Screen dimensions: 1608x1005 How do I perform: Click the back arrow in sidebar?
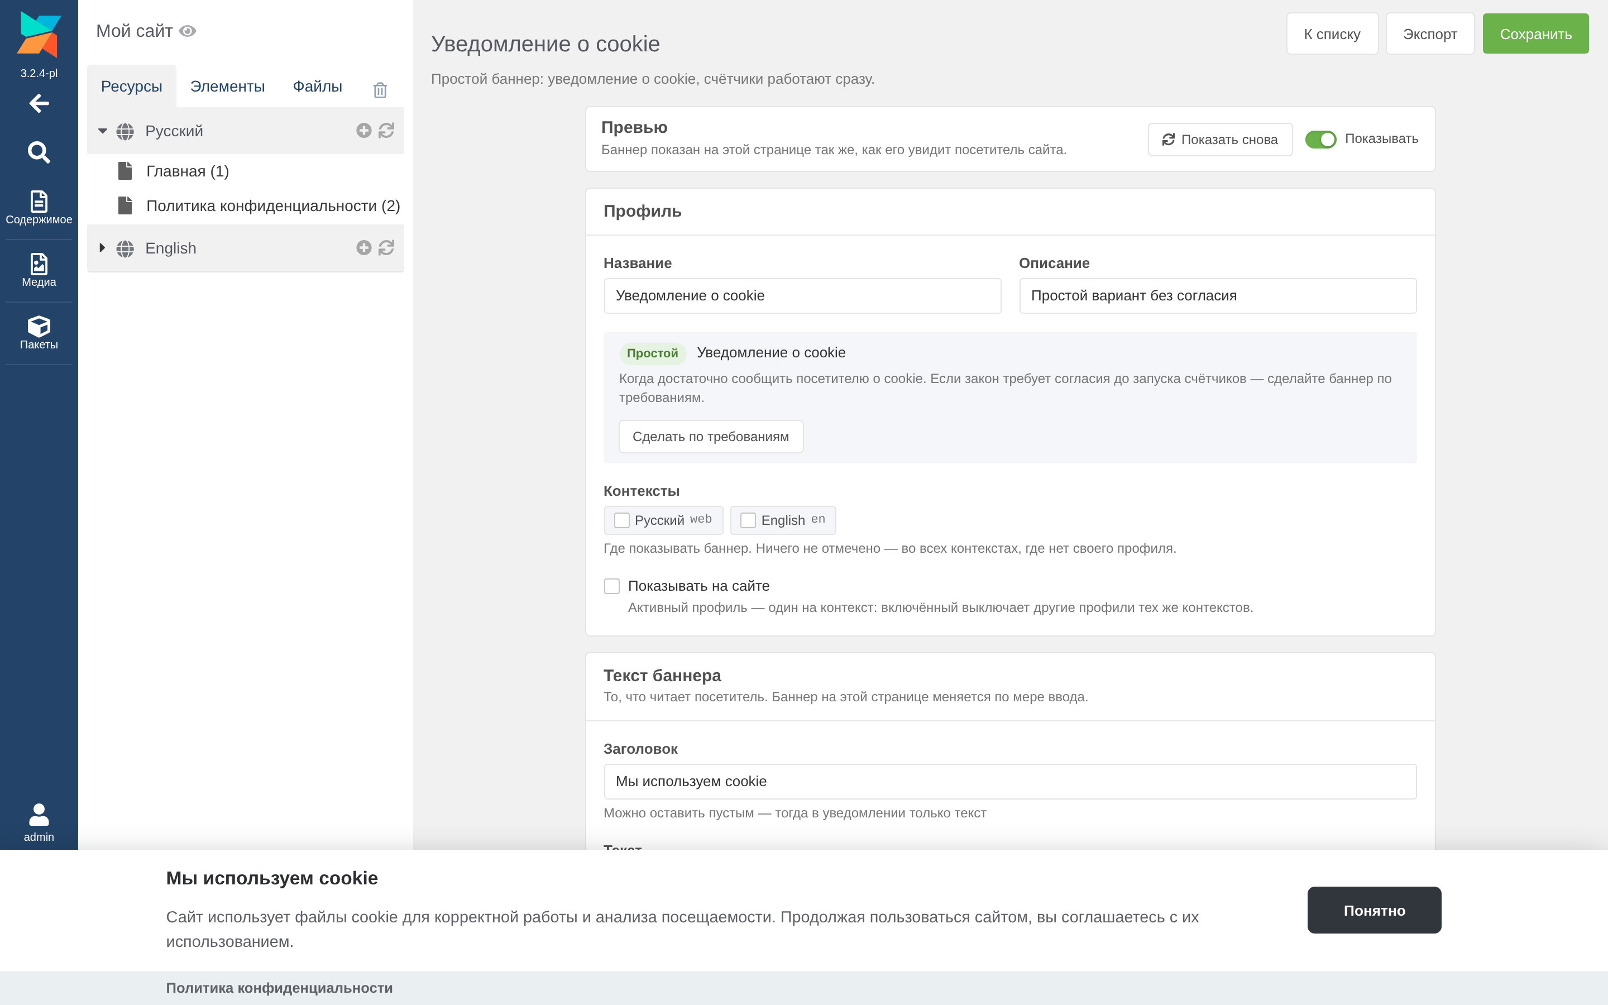pos(39,103)
